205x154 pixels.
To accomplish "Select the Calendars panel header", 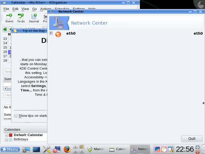I will pyautogui.click(x=25, y=130).
